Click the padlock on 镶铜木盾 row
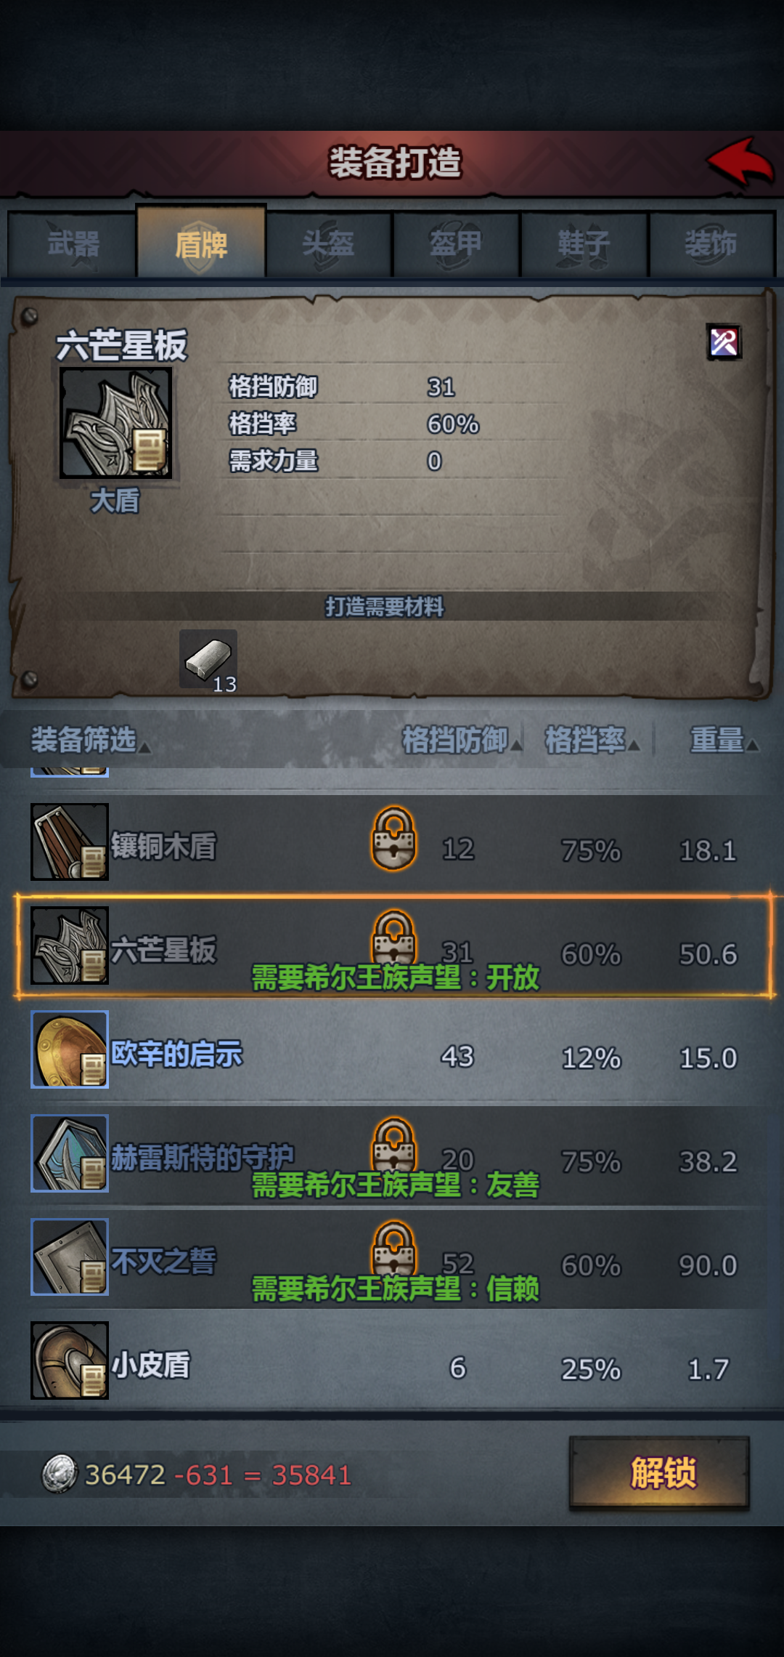This screenshot has width=784, height=1657. (394, 838)
